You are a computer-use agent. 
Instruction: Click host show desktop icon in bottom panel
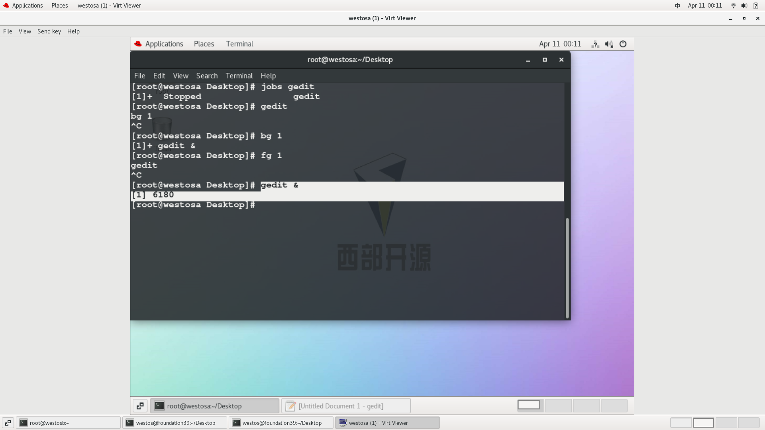pos(8,423)
